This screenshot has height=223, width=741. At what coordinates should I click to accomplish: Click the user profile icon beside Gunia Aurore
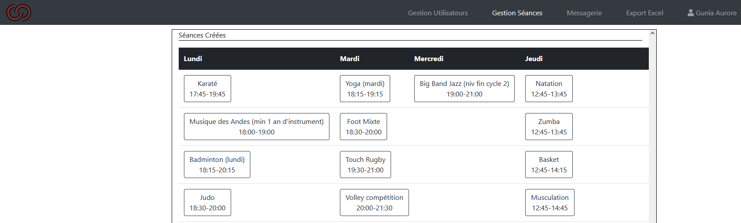point(690,13)
